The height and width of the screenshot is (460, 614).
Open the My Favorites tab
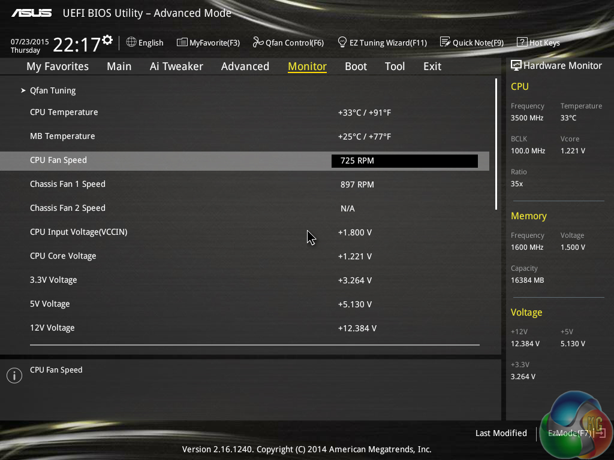58,66
